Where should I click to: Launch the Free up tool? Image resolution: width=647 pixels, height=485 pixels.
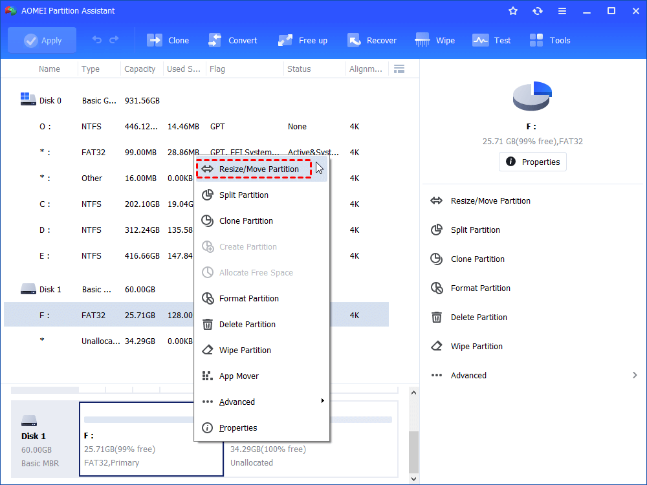click(302, 40)
